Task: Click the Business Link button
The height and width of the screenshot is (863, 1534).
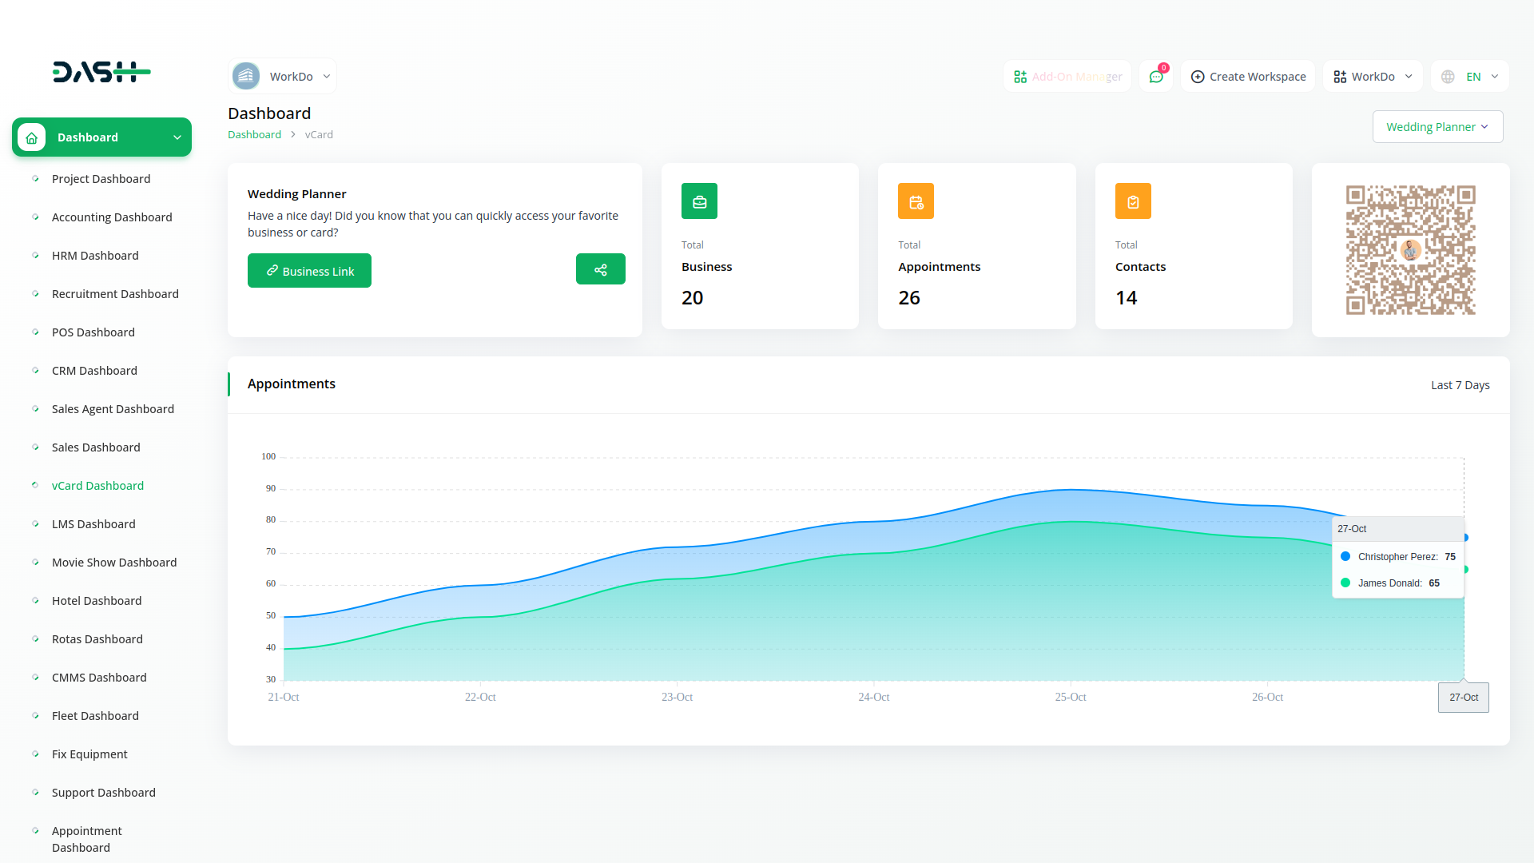Action: point(309,271)
